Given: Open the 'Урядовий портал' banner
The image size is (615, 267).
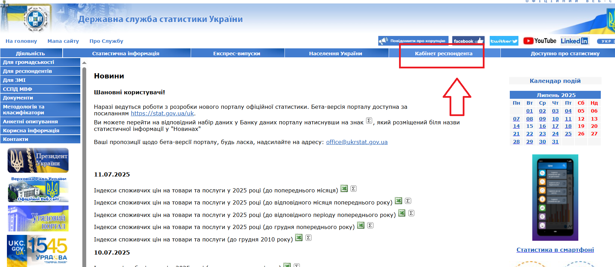Looking at the screenshot, I should [38, 218].
